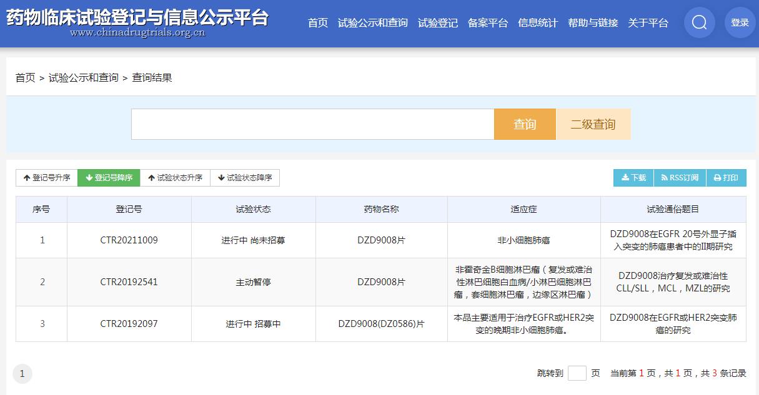Viewport: 759px width, 395px height.
Task: Sort by 试验状态降序
Action: pos(245,178)
